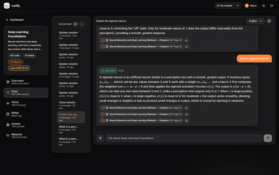Click the 'Explain the sigmoid neuron' chat title
The height and width of the screenshot is (175, 279).
(x=111, y=21)
